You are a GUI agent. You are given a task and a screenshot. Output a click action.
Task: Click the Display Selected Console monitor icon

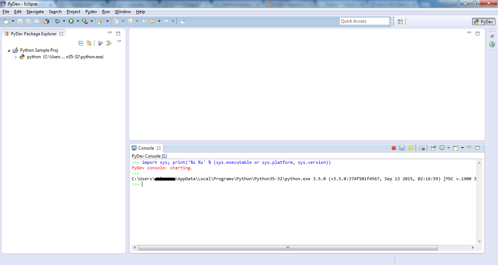pyautogui.click(x=442, y=148)
